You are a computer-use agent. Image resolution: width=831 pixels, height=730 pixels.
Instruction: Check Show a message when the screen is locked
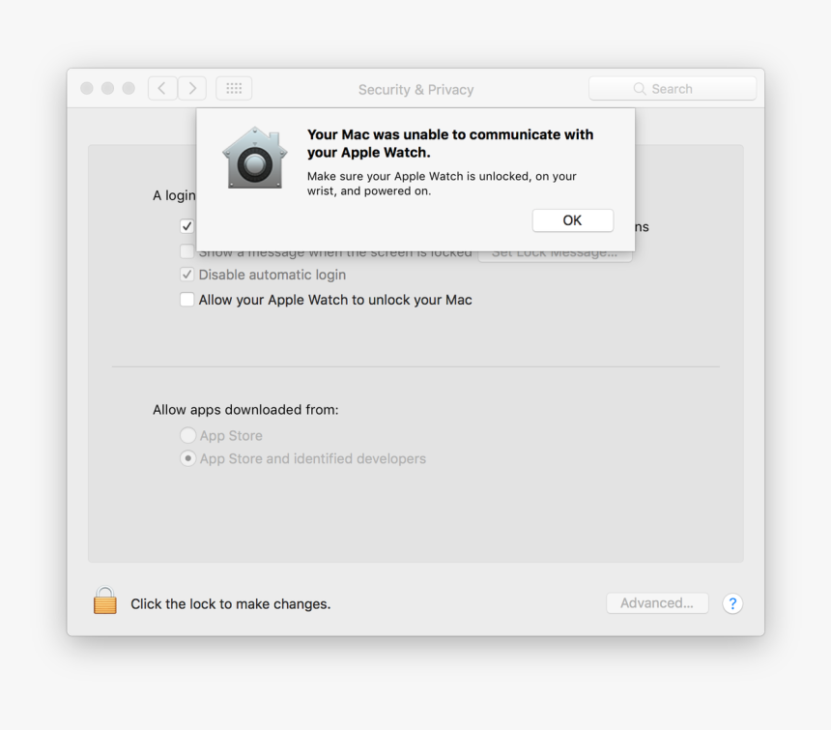point(186,251)
